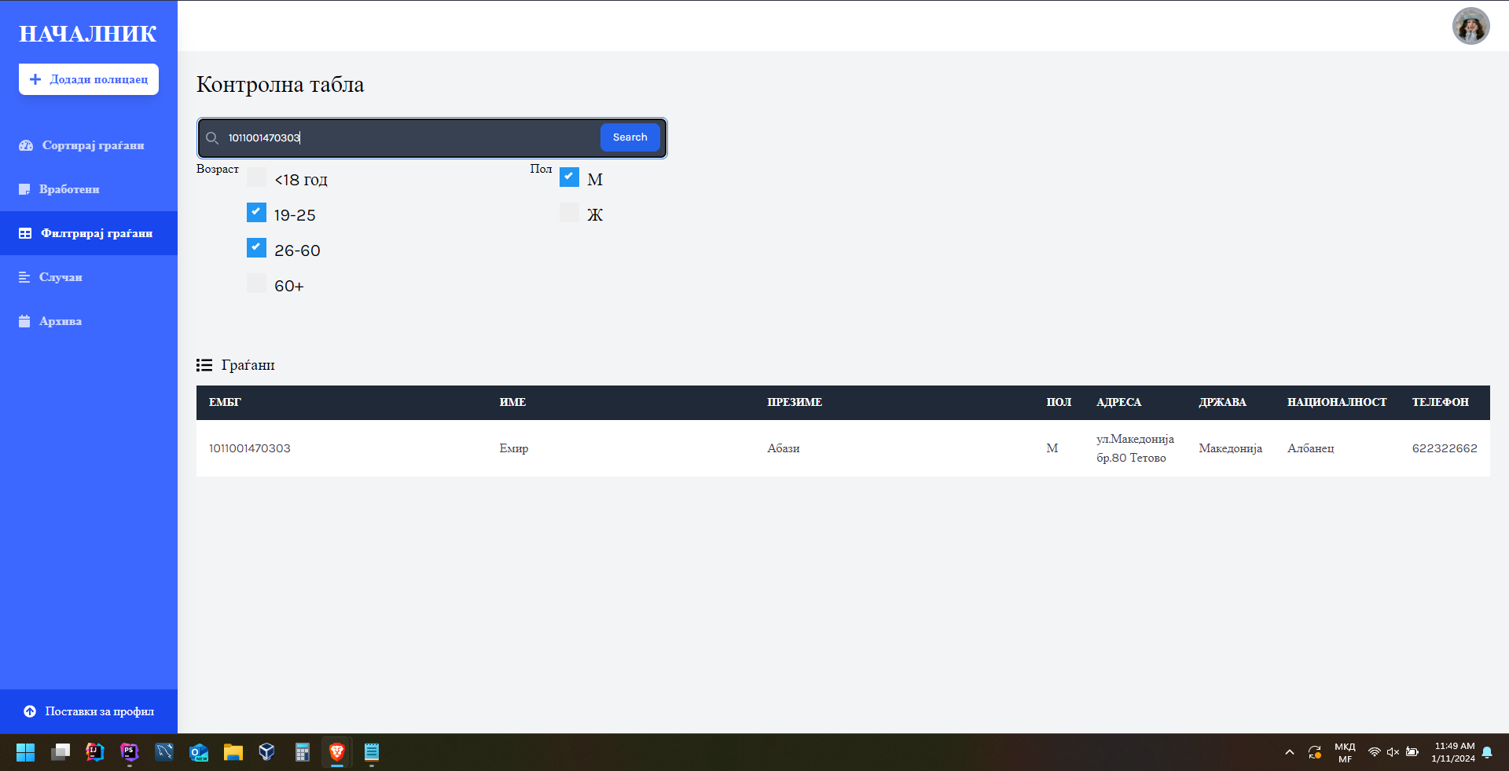
Task: Click the Граѓани list icon
Action: (x=204, y=365)
